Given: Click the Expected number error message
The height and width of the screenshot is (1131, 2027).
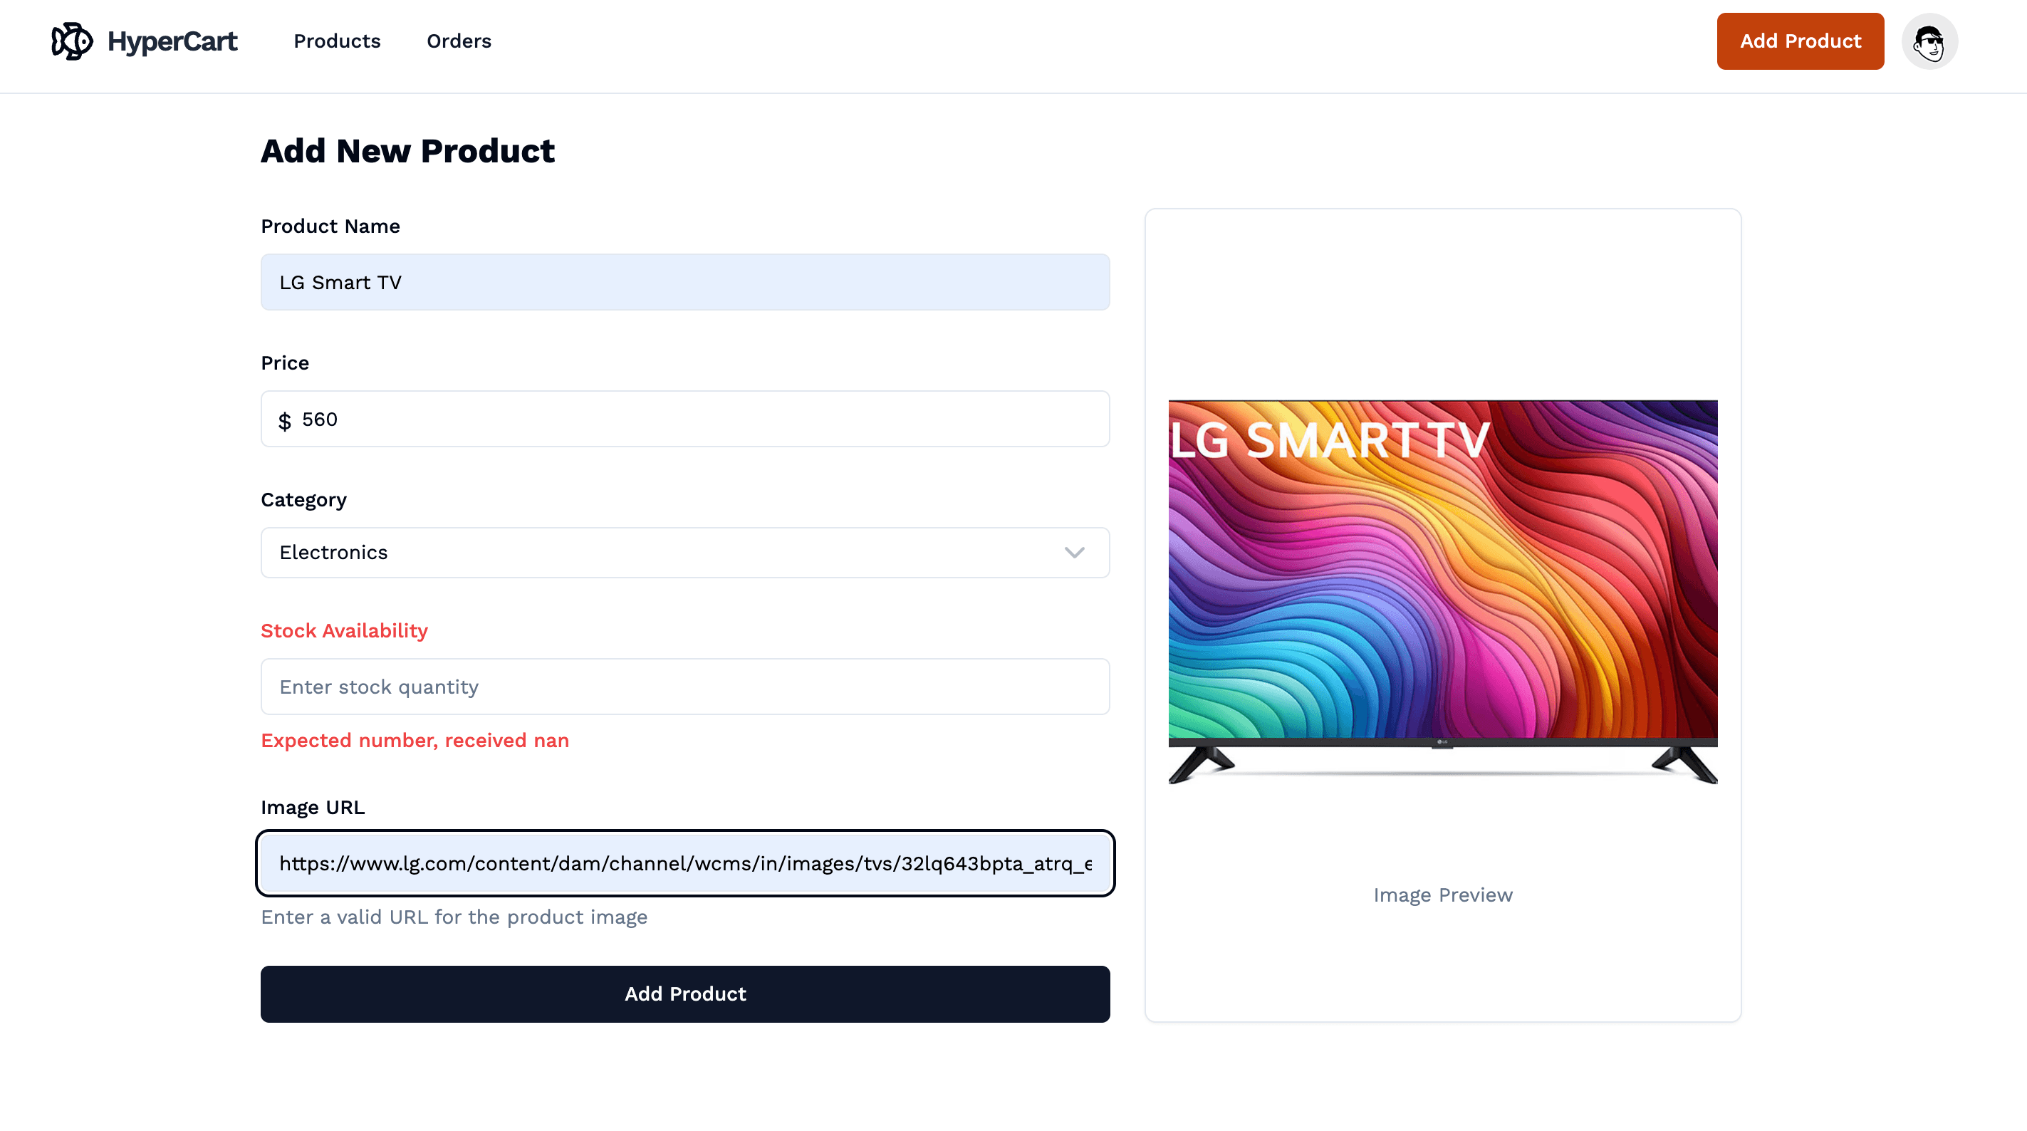Looking at the screenshot, I should point(415,741).
